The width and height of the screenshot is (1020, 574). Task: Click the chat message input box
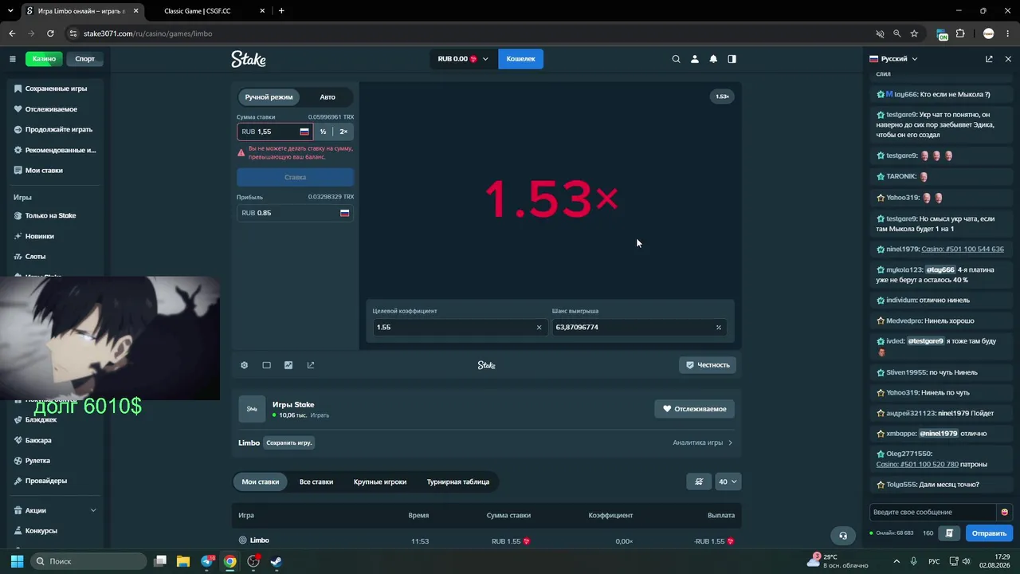pyautogui.click(x=933, y=512)
